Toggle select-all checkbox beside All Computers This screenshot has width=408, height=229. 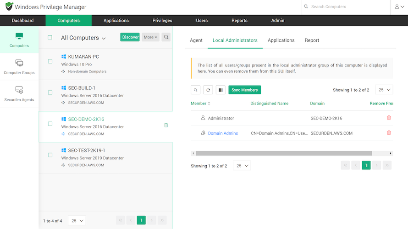[50, 38]
